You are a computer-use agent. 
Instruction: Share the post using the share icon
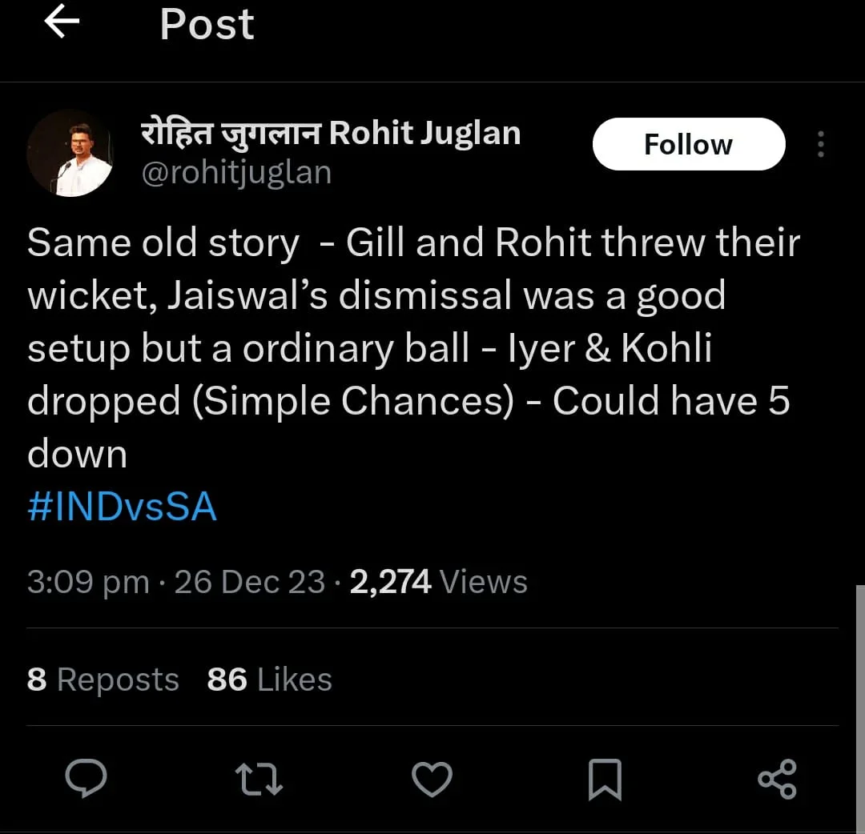(777, 779)
